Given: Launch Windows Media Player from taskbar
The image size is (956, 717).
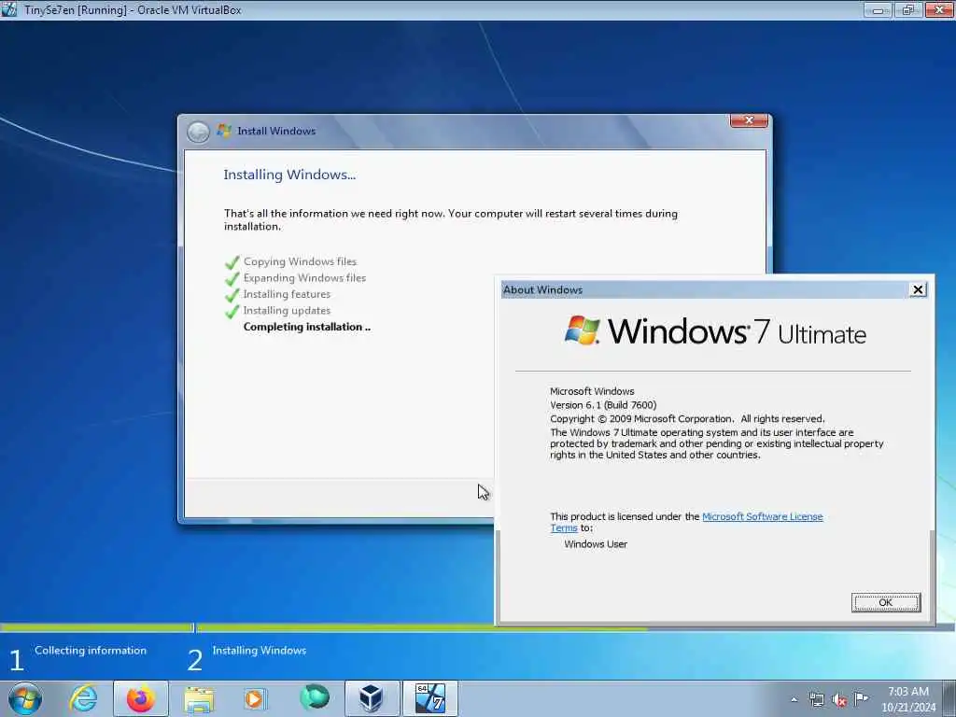Looking at the screenshot, I should click(254, 698).
